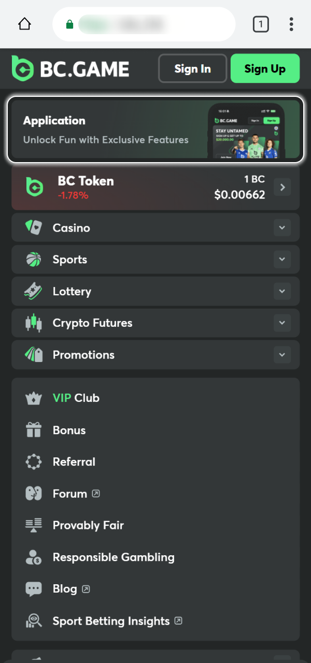Open the browser three-dot menu

pyautogui.click(x=291, y=24)
